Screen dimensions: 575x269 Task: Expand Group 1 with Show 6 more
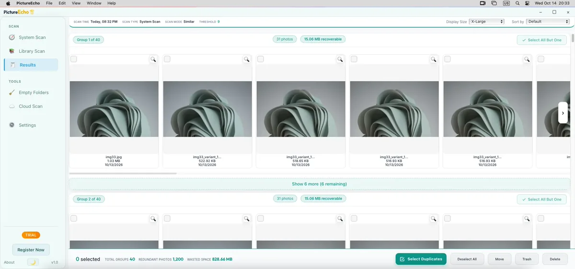319,184
